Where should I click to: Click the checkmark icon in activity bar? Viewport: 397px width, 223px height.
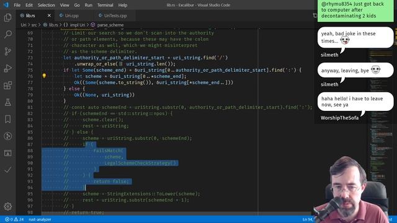point(7,170)
